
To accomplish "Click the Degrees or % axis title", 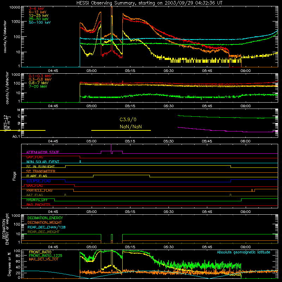I will (9, 264).
